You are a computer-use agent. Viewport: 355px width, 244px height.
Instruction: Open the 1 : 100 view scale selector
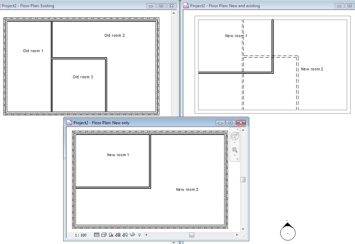81,235
